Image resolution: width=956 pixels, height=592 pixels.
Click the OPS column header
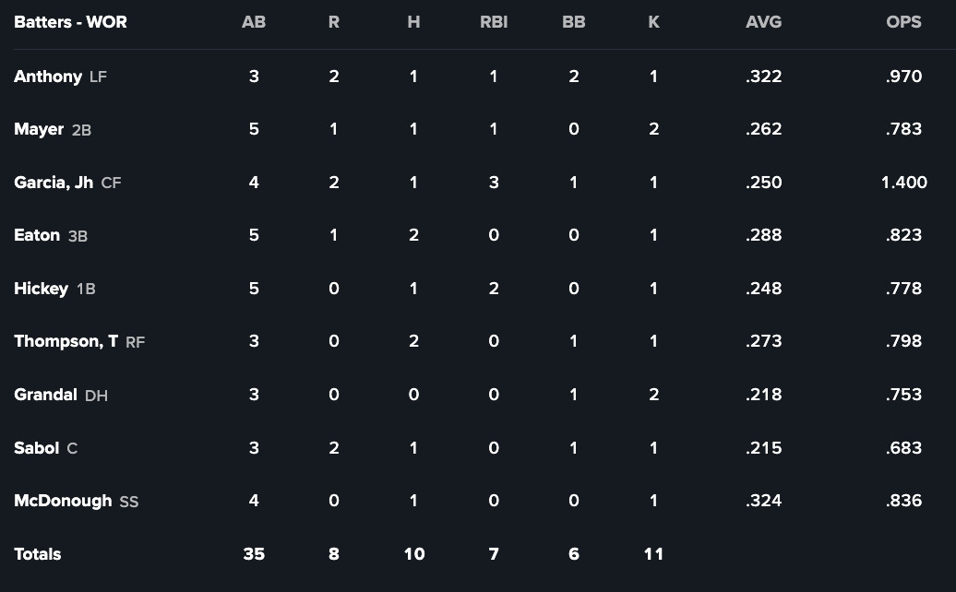903,22
